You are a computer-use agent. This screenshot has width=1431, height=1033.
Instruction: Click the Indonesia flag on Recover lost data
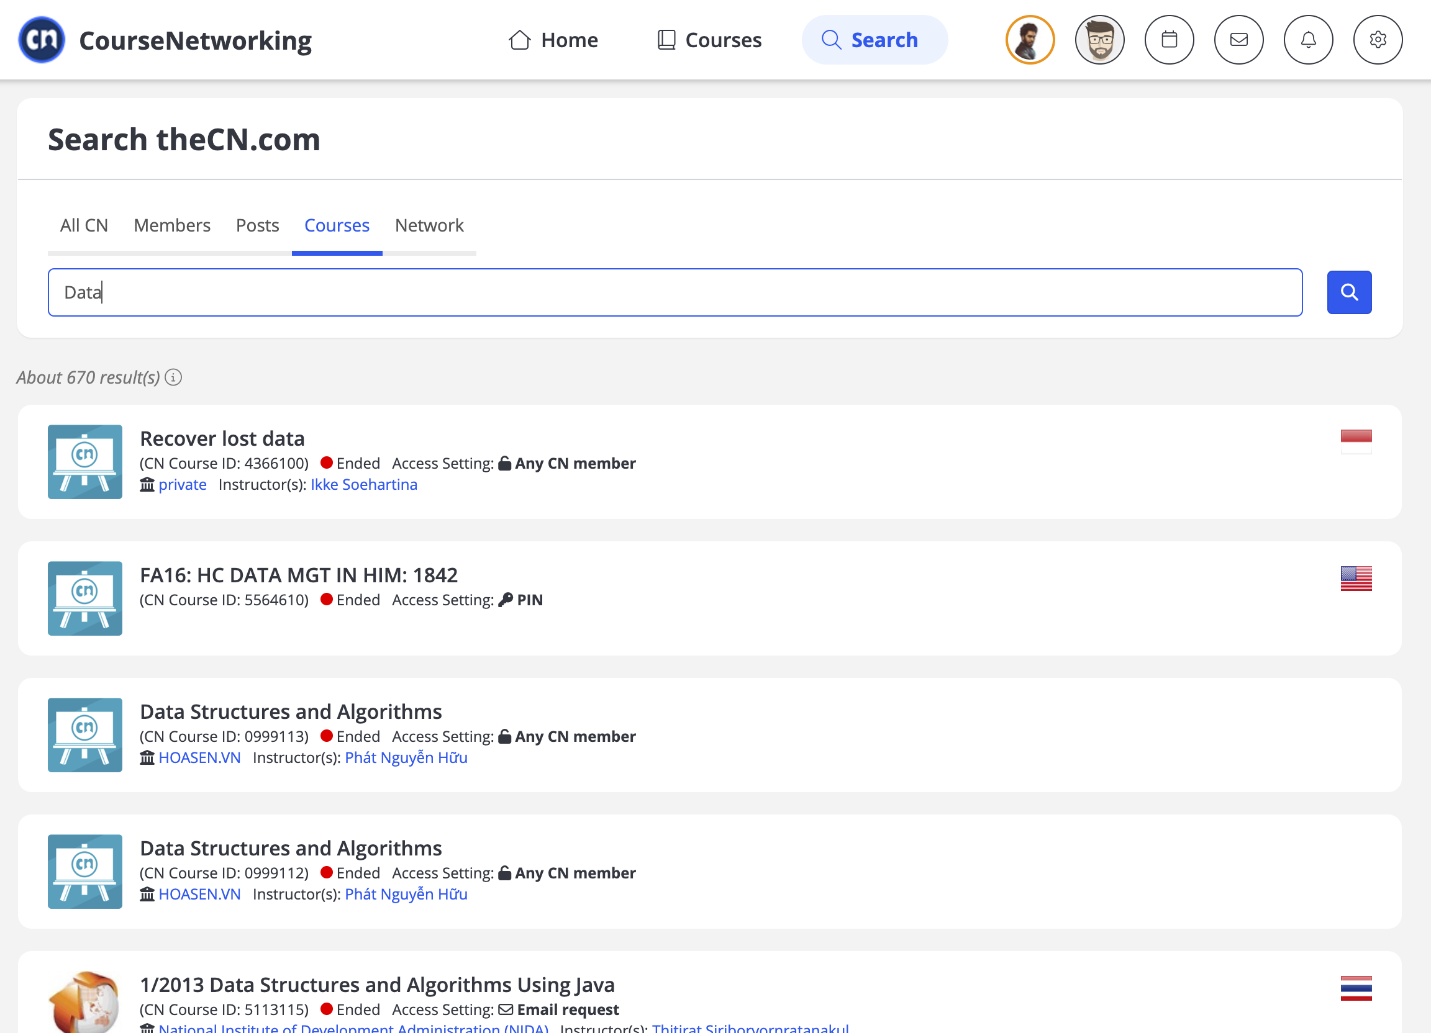coord(1356,441)
